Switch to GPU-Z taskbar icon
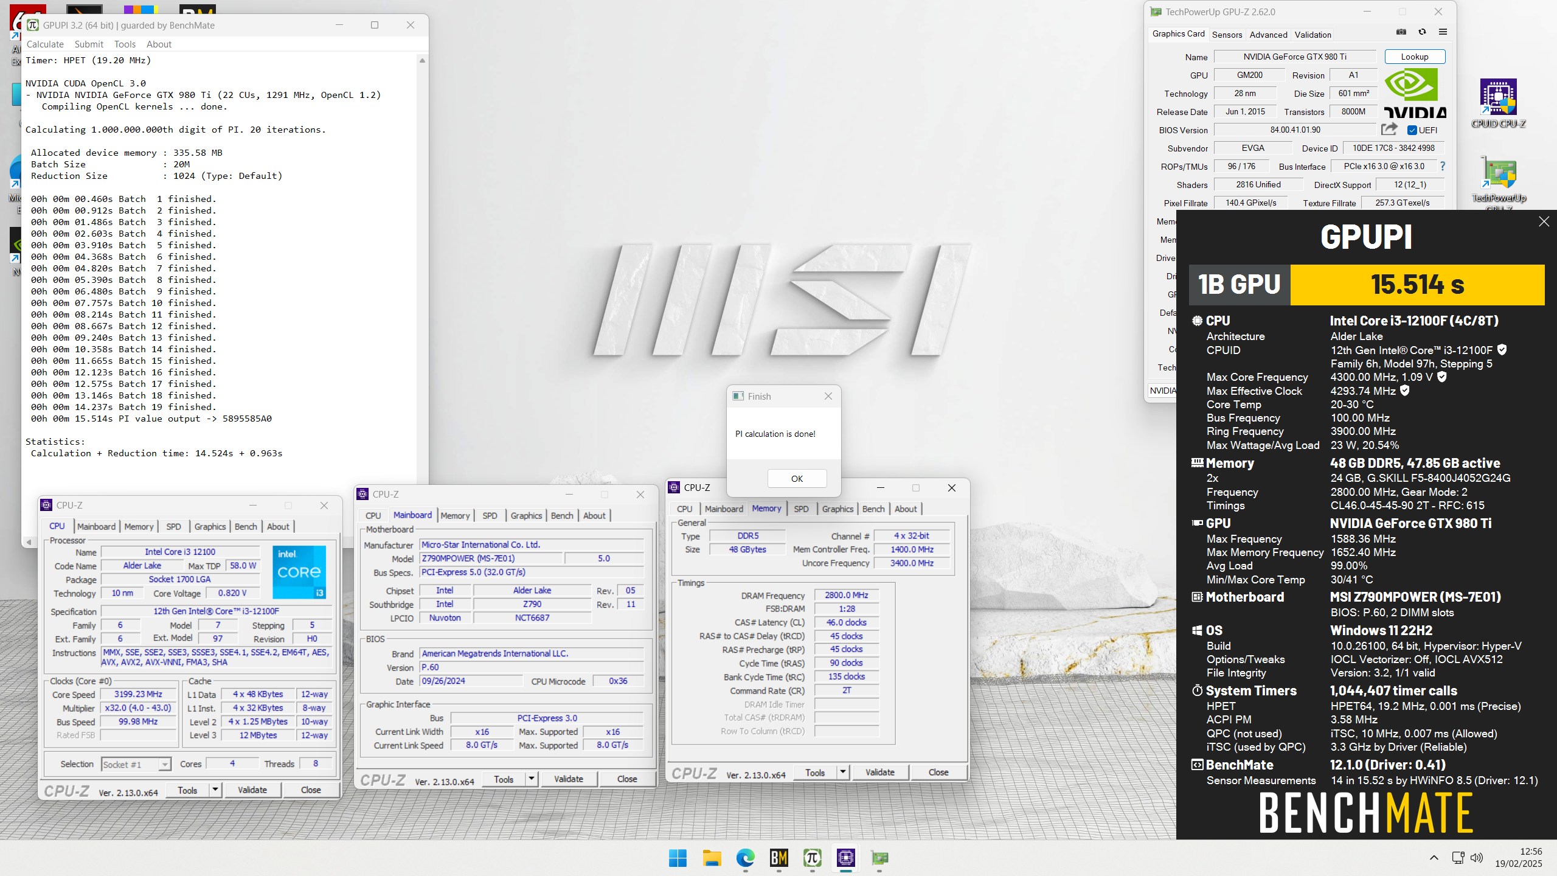1557x876 pixels. pos(879,858)
